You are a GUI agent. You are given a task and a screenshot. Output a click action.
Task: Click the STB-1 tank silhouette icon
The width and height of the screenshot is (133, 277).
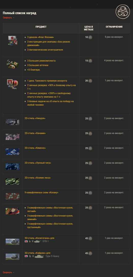(x=38, y=241)
